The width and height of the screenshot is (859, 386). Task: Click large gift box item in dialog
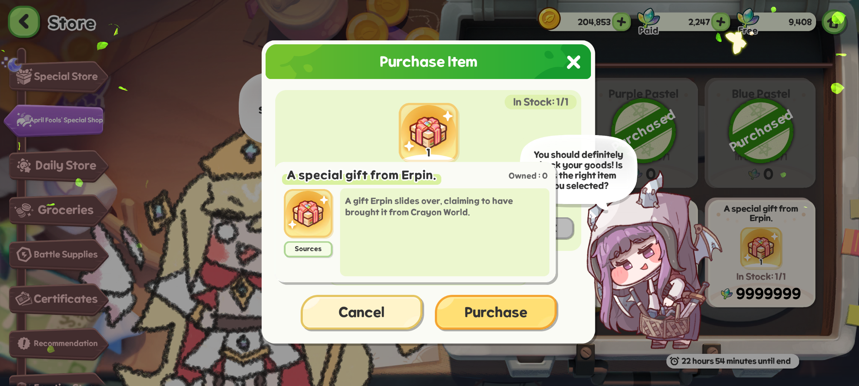[x=428, y=132]
